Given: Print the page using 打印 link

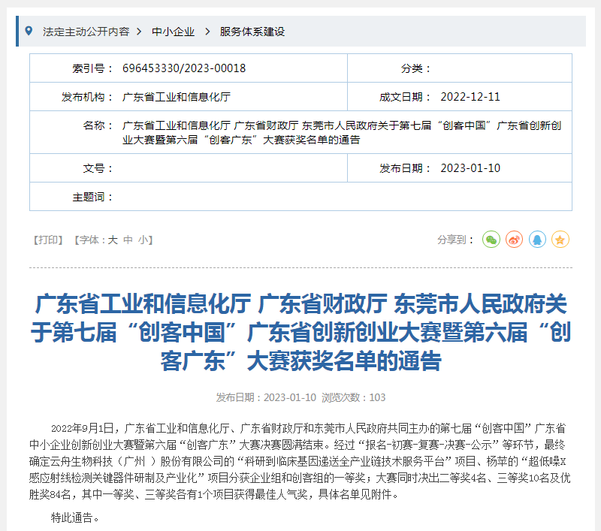Looking at the screenshot, I should pos(50,240).
